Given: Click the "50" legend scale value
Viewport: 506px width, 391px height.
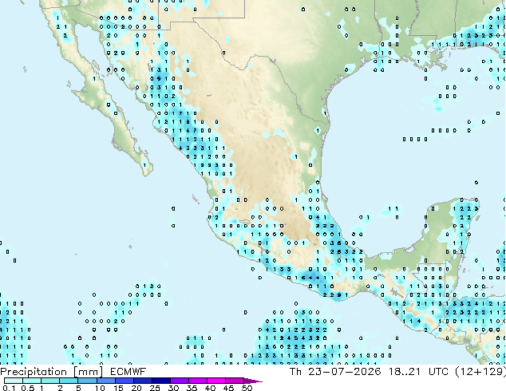Looking at the screenshot, I should click(x=247, y=388).
